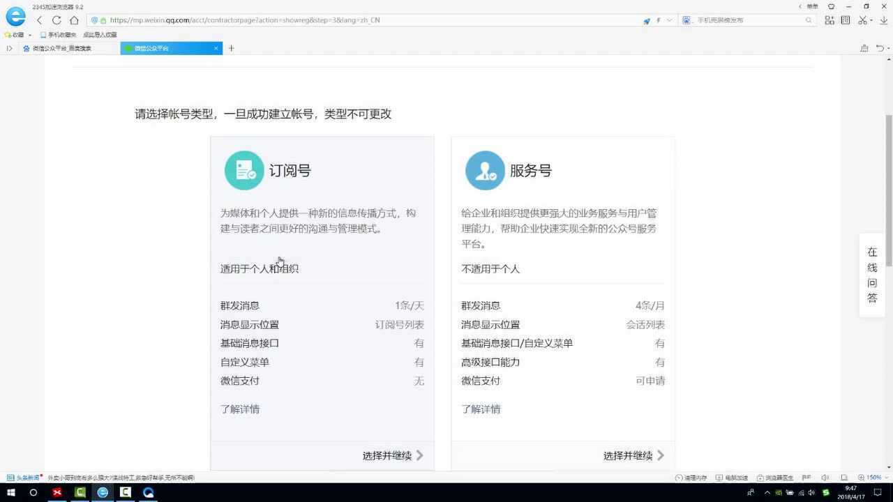Click the rocket speed-mode icon in address bar
This screenshot has width=893, height=502.
[647, 21]
